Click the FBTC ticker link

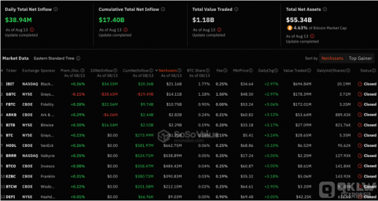tap(10, 105)
